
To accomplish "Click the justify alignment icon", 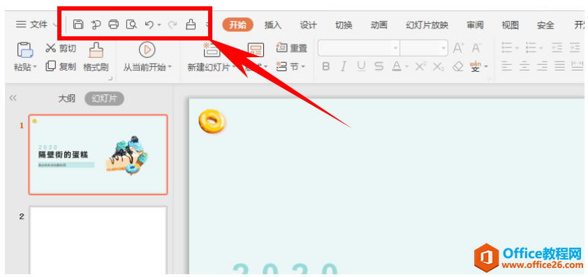I will coord(559,67).
